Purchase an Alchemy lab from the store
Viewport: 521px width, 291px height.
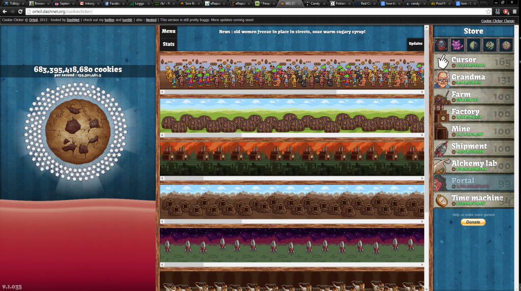coord(474,165)
